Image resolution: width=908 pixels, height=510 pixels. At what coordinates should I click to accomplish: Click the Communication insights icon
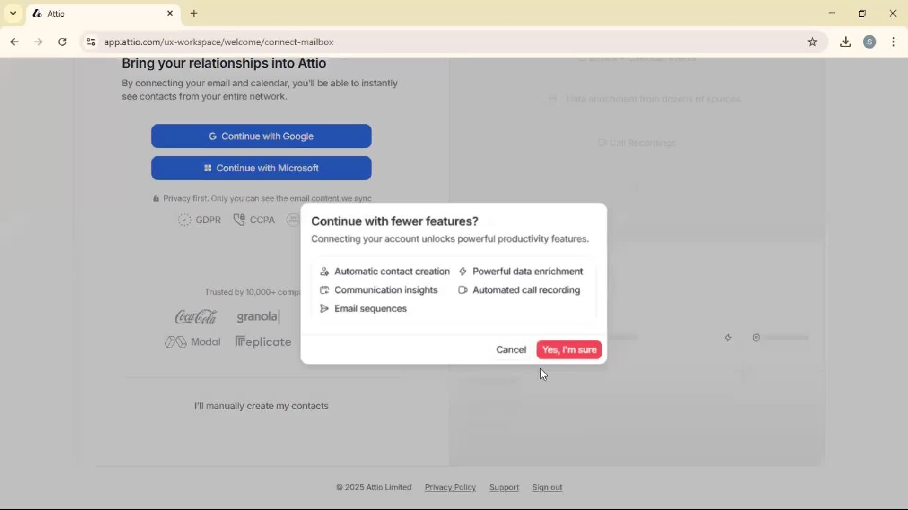click(x=325, y=290)
